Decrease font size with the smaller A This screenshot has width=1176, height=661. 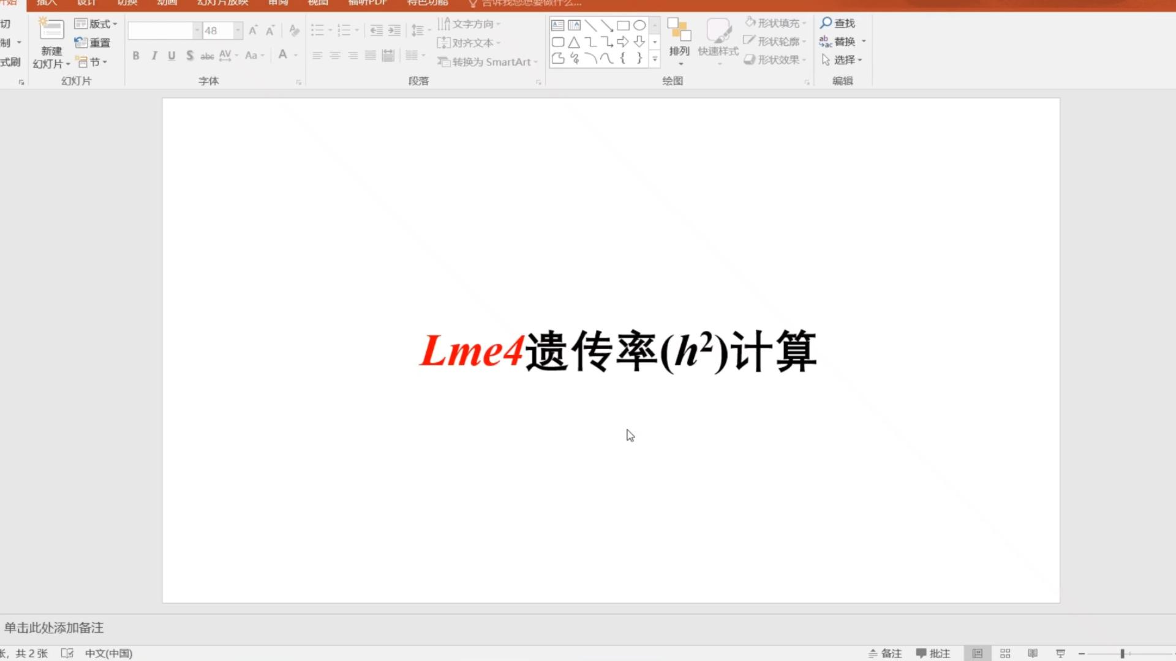pos(270,31)
